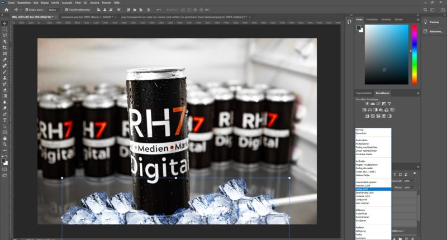Select the Eraser tool
This screenshot has height=240, width=447.
[4, 90]
